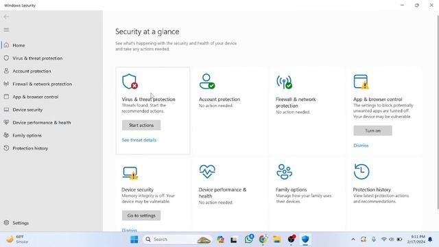Open the Windows Start menu

(x=134, y=239)
